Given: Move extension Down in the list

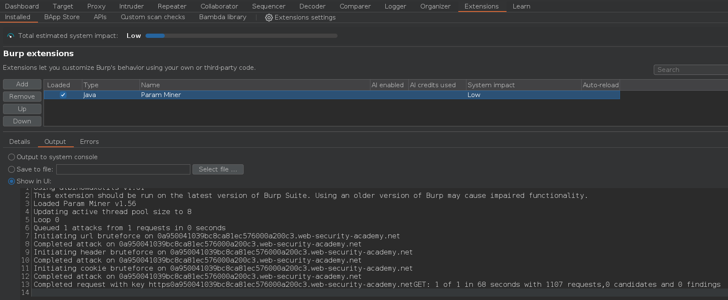Looking at the screenshot, I should [22, 121].
